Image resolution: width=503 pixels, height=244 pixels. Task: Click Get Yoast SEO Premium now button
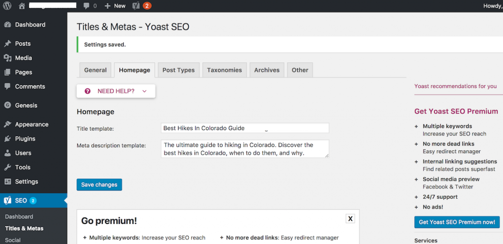point(457,222)
